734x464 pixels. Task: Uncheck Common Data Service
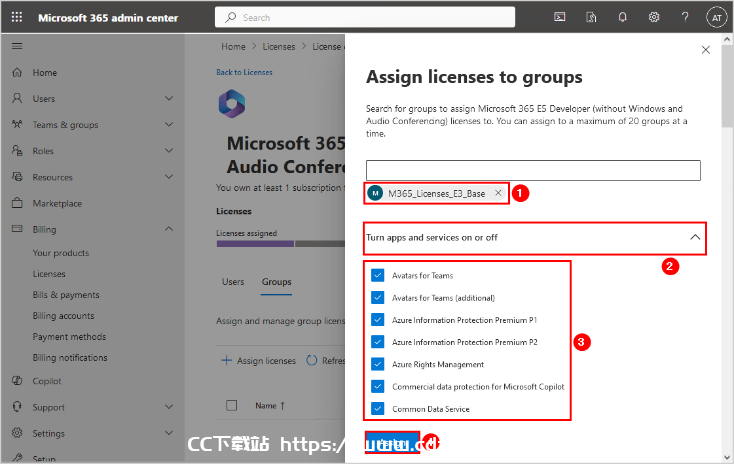click(378, 408)
